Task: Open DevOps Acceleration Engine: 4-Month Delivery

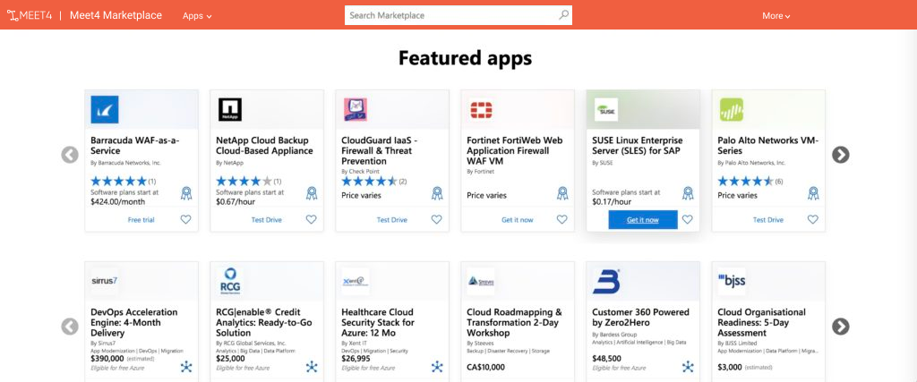Action: click(134, 322)
